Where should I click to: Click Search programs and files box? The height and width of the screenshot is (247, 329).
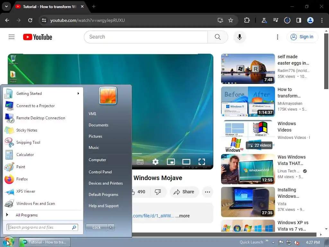(x=42, y=227)
